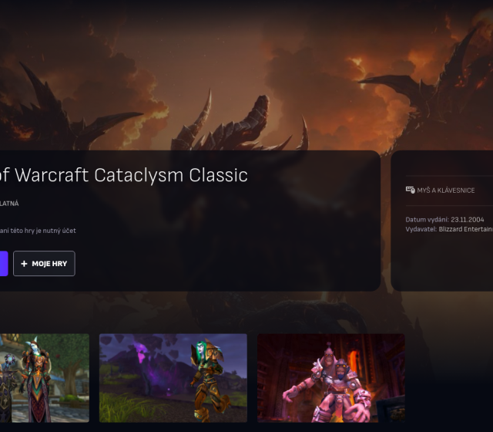Viewport: 493px width, 432px height.
Task: Click the Vydavatel Blizzard Entertainment text
Action: coord(449,229)
